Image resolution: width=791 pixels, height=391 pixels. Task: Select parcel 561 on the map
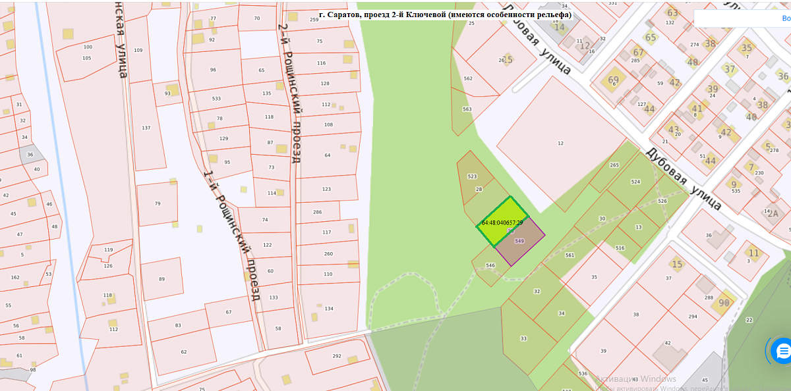570,256
